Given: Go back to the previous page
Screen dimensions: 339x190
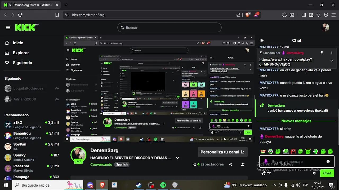Looking at the screenshot, I should pos(6,15).
